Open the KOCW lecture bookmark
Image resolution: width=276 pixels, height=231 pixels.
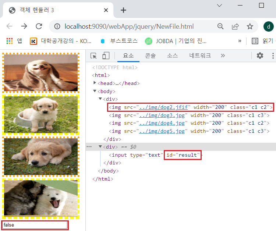pyautogui.click(x=61, y=41)
